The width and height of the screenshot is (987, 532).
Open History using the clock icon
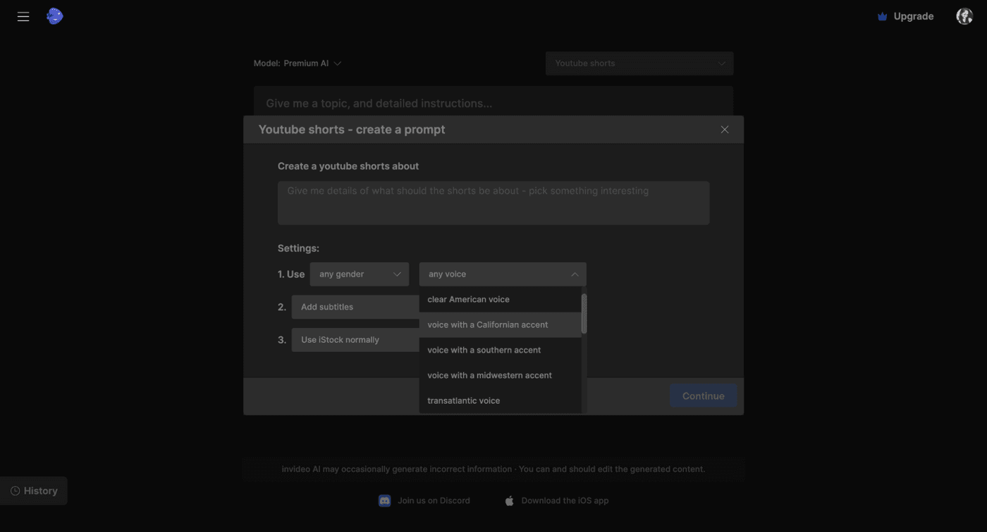pyautogui.click(x=14, y=490)
